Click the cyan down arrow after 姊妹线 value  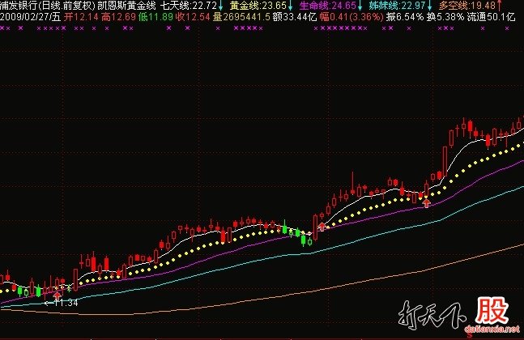[430, 6]
